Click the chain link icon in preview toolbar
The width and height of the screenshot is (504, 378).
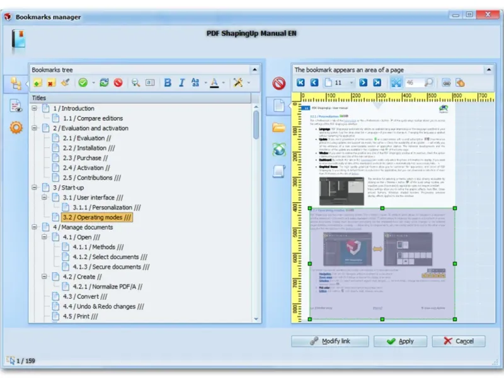tap(446, 83)
